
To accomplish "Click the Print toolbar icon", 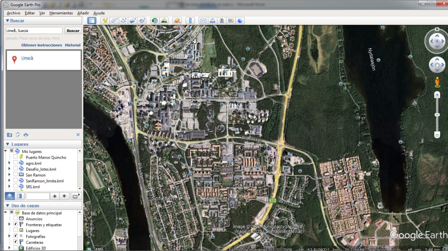I will click(x=212, y=21).
